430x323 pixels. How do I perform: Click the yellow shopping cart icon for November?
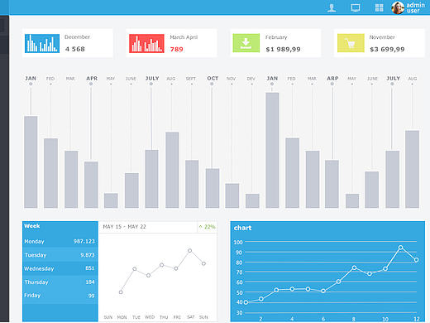click(x=351, y=43)
